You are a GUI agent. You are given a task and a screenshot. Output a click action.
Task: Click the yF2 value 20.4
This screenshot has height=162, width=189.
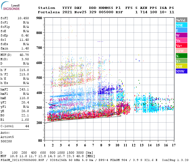(25, 102)
